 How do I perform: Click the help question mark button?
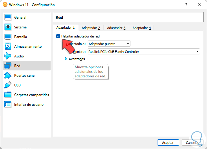(186, 5)
